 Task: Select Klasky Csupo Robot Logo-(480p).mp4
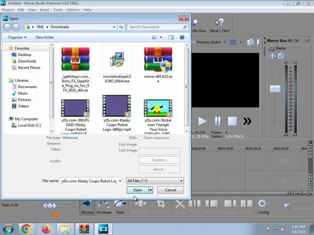tap(117, 113)
